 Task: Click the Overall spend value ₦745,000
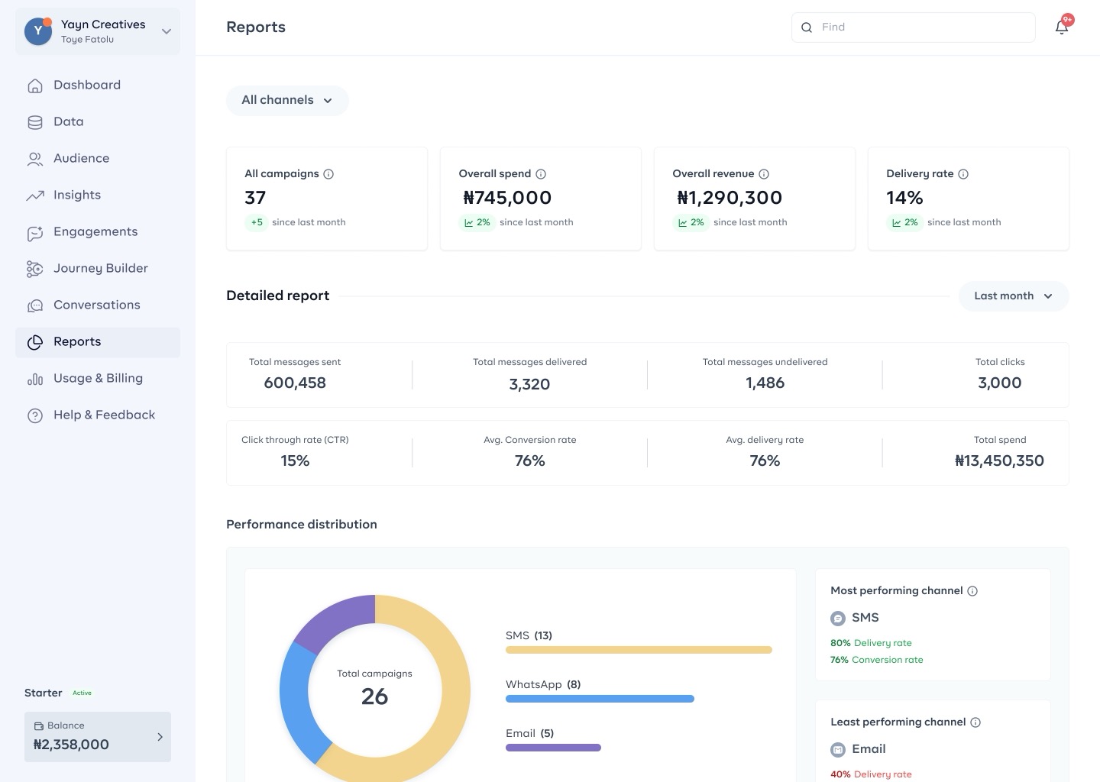click(507, 199)
